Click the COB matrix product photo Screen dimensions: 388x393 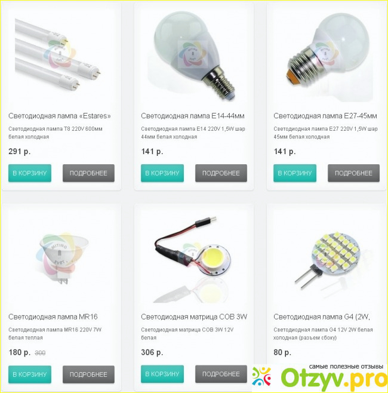pos(194,257)
